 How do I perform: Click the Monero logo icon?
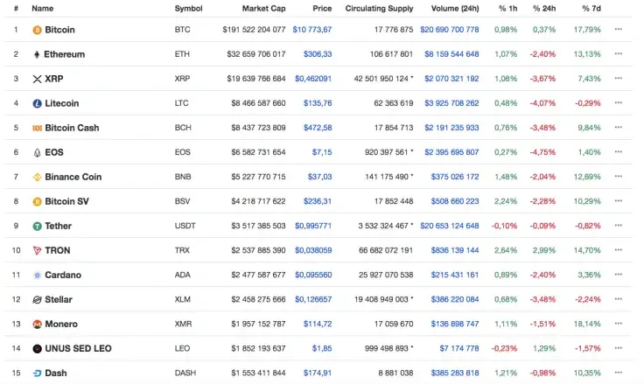pos(37,324)
